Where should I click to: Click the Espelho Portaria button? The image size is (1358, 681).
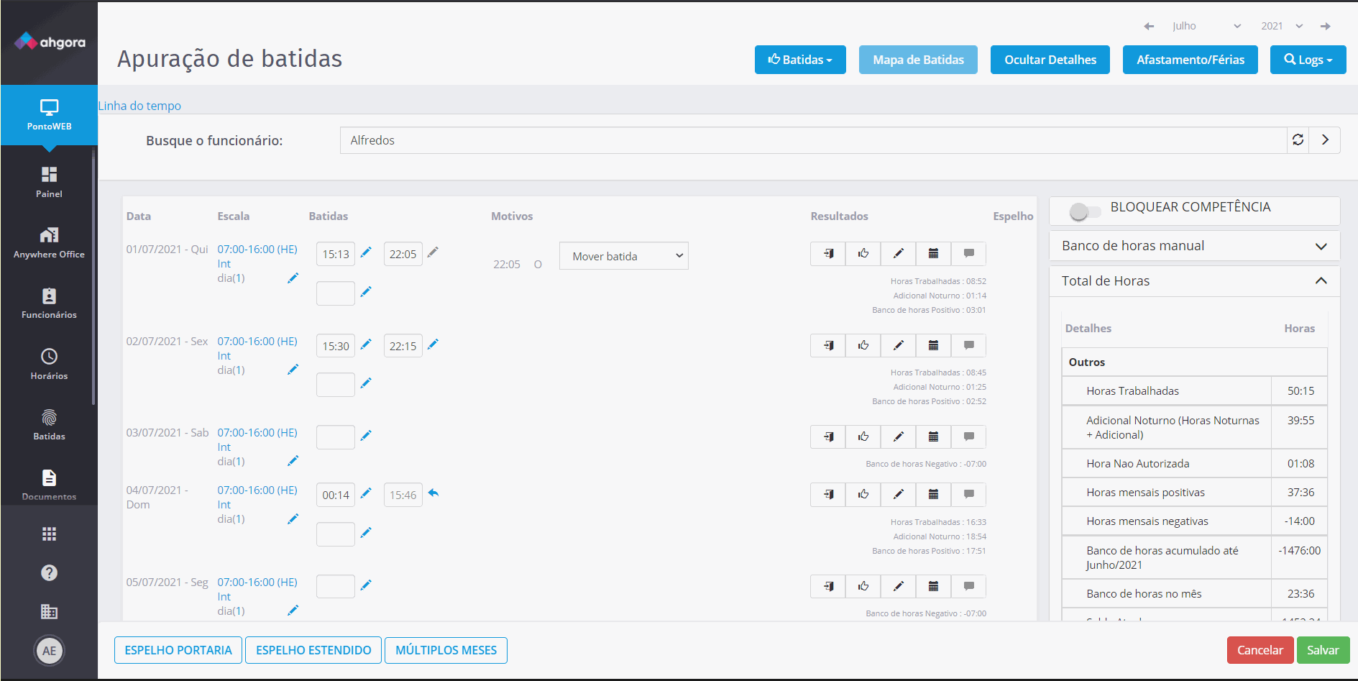coord(178,650)
